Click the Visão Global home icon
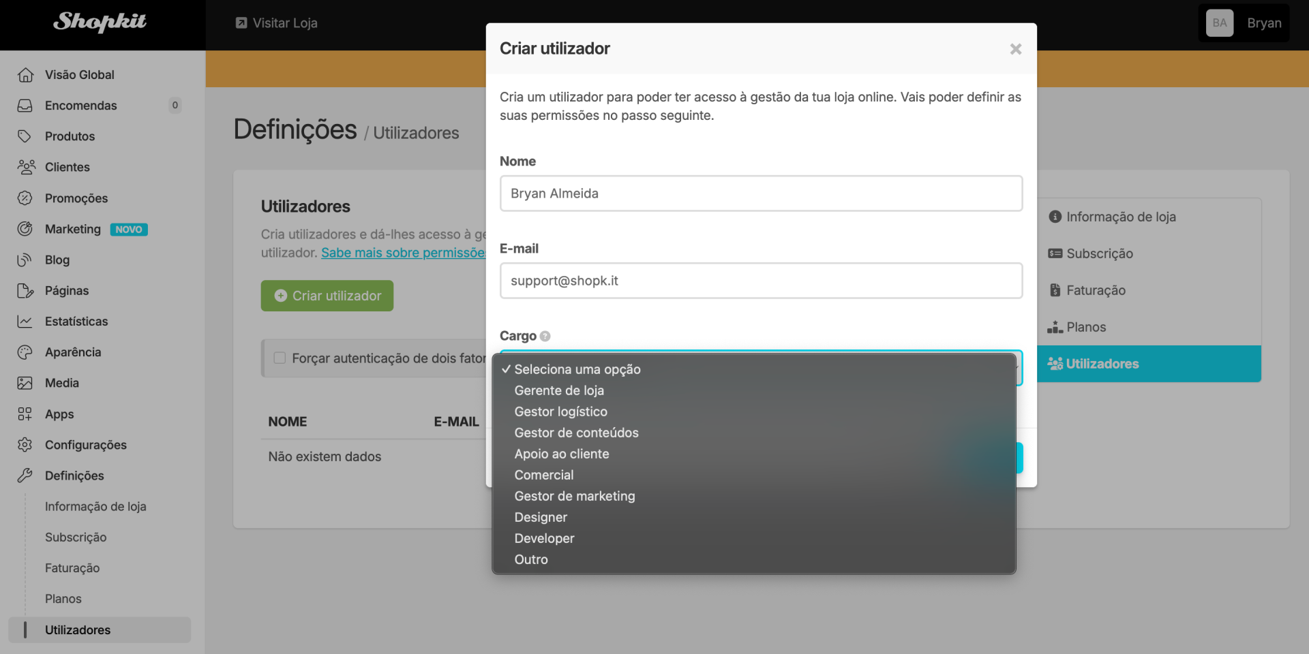1309x654 pixels. pos(25,75)
